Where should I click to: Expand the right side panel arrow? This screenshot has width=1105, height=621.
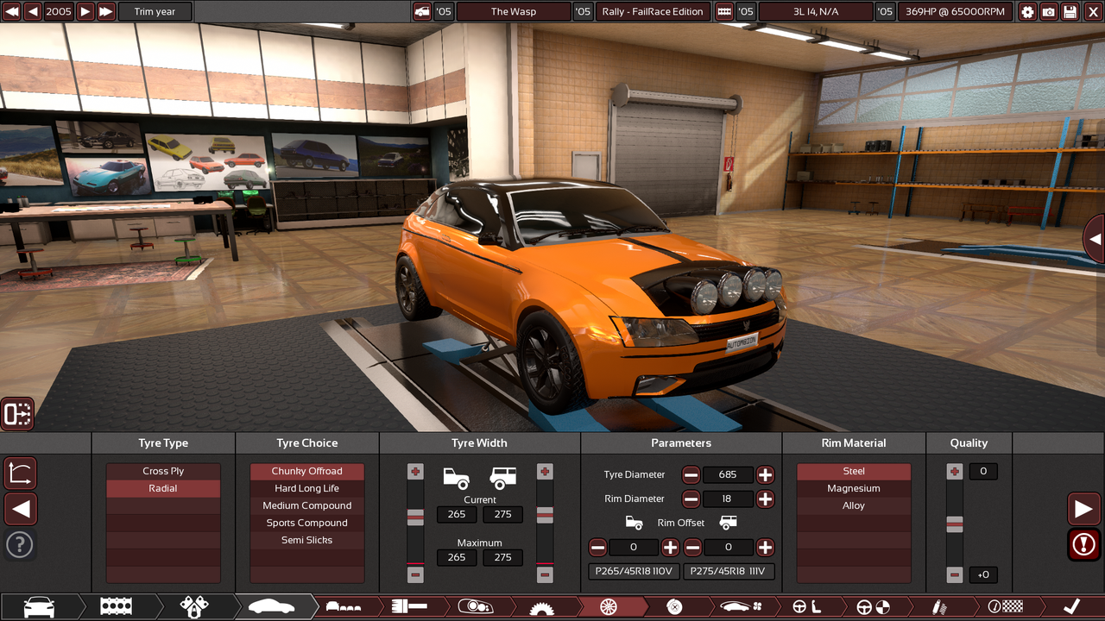1095,239
